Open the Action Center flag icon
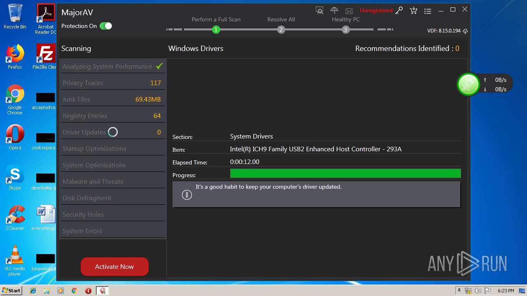 tap(487, 291)
